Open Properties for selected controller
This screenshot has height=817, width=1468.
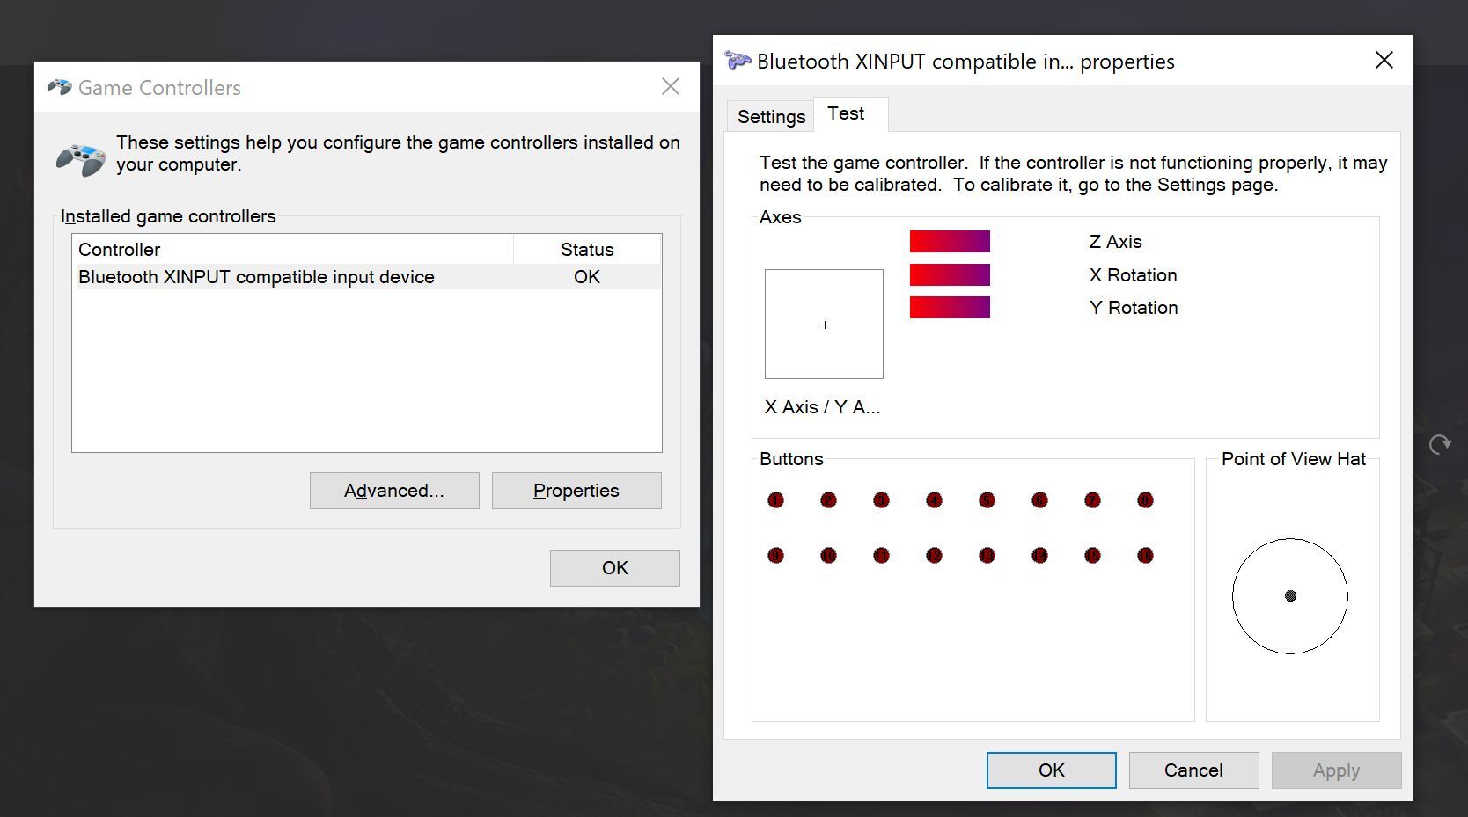(x=576, y=491)
